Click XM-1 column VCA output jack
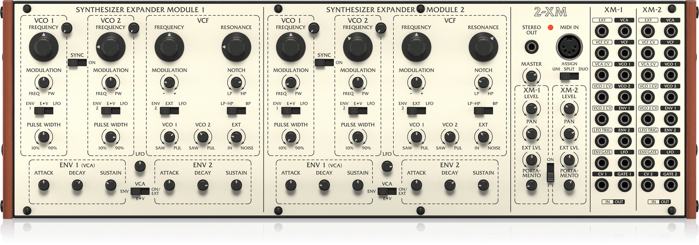 pyautogui.click(x=624, y=31)
